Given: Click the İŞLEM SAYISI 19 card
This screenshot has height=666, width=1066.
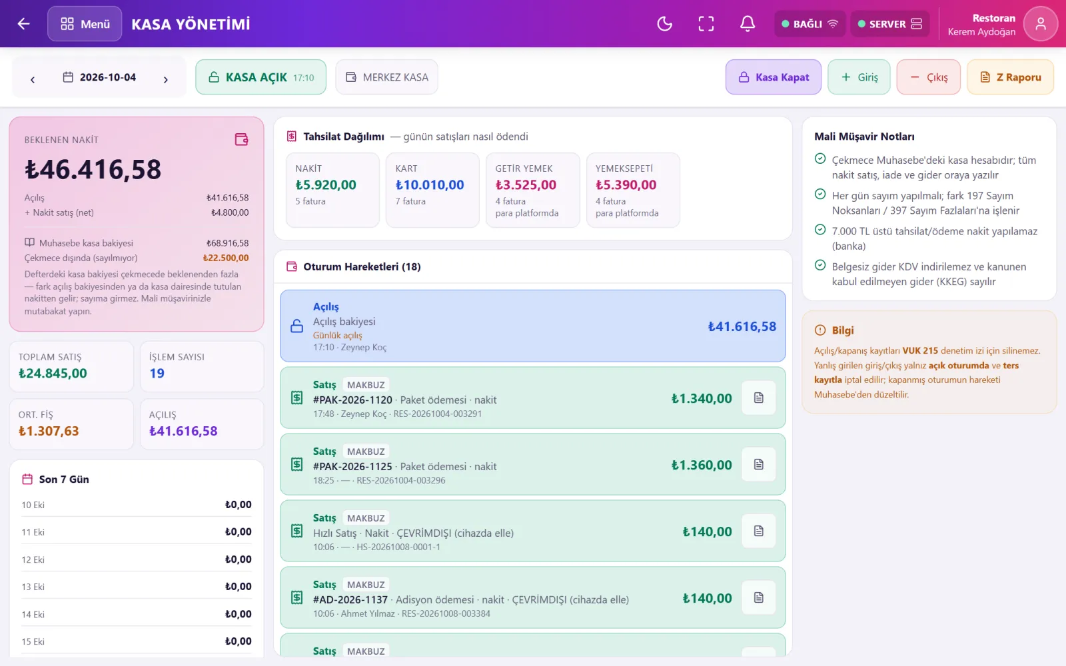Looking at the screenshot, I should pos(202,366).
